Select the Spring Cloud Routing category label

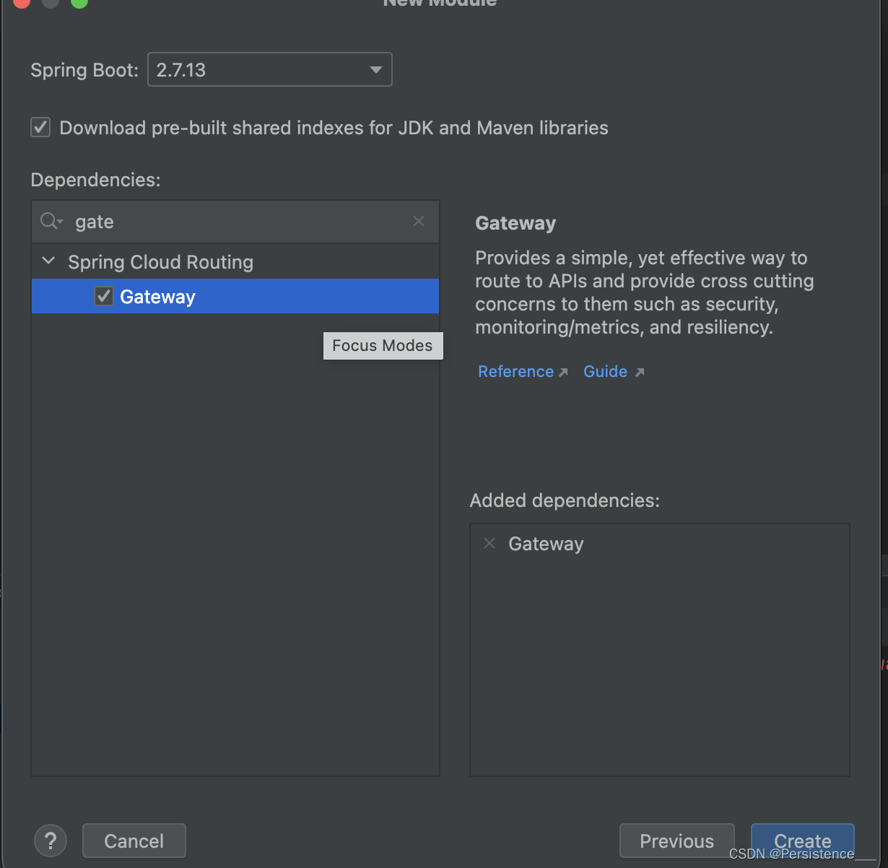pyautogui.click(x=160, y=262)
